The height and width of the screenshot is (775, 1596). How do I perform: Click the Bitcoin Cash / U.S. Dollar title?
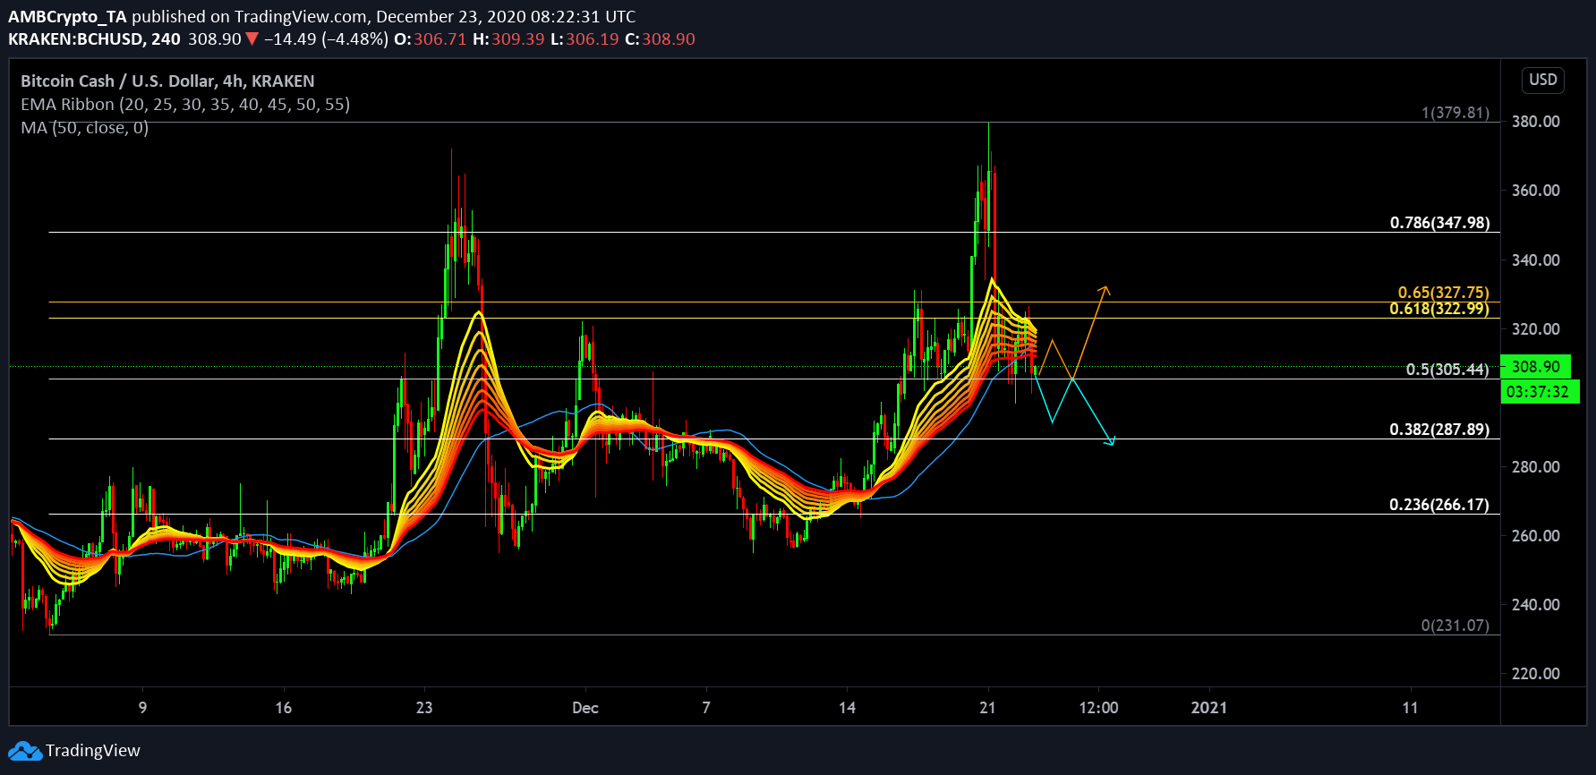coord(167,81)
